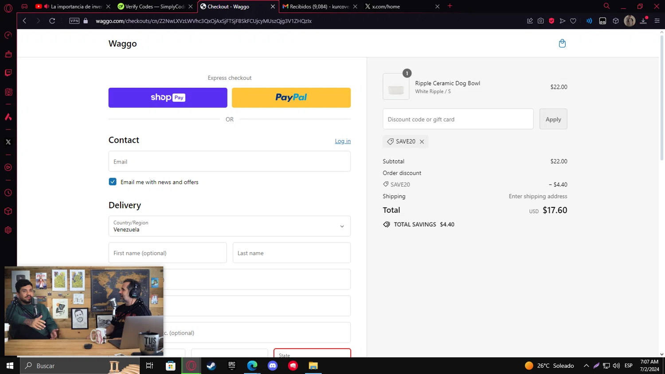Open the History clock sidebar icon
The image size is (665, 374).
coord(8,193)
